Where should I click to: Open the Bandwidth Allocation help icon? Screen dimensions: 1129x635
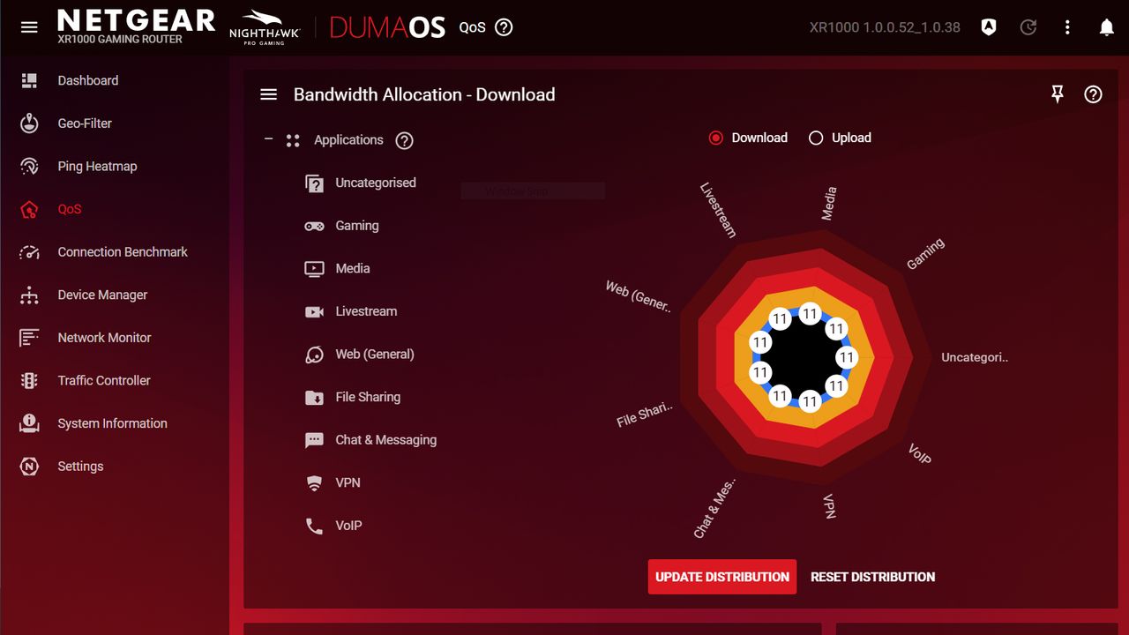(1093, 94)
